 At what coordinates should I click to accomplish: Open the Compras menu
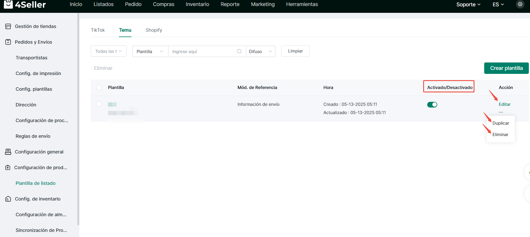tap(163, 4)
